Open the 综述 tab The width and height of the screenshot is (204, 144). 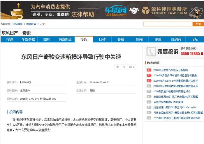(x=10, y=39)
